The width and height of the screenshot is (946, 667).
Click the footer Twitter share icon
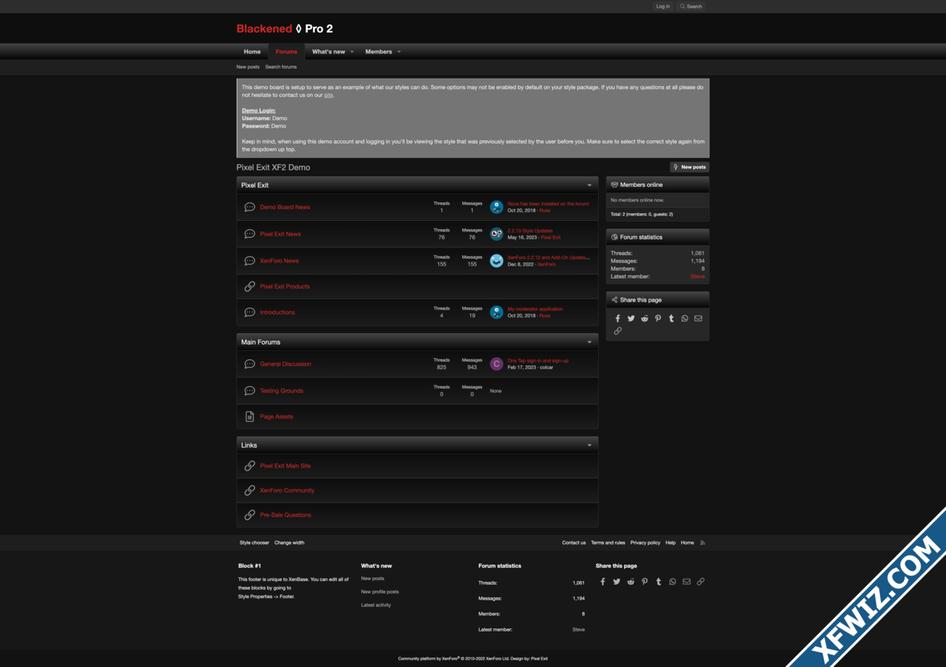pos(617,582)
